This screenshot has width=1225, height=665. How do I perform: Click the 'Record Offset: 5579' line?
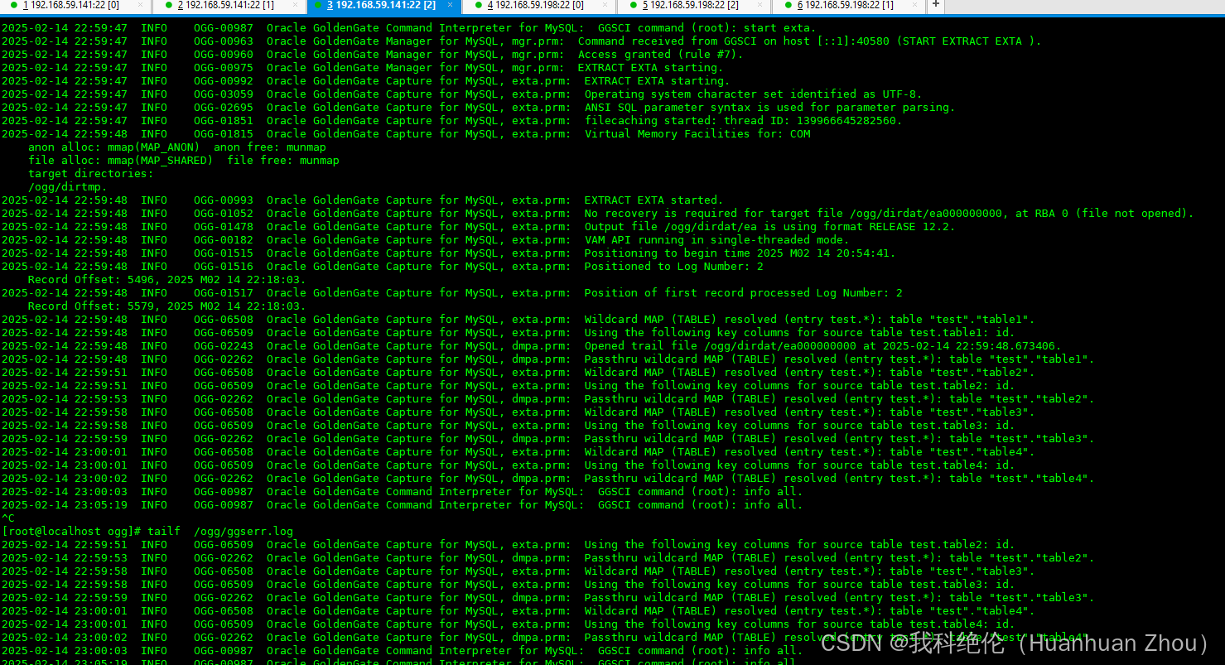click(x=167, y=306)
